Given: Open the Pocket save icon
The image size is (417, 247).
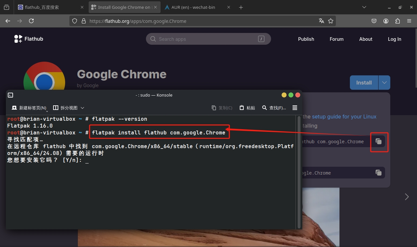Looking at the screenshot, I should (x=374, y=21).
